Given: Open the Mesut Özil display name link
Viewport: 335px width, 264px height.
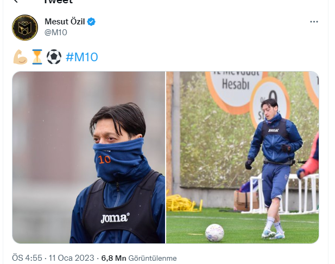Looking at the screenshot, I should tap(65, 22).
